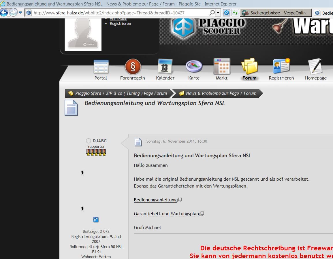Click DJABC's online status indicator
The height and width of the screenshot is (259, 333).
click(89, 141)
